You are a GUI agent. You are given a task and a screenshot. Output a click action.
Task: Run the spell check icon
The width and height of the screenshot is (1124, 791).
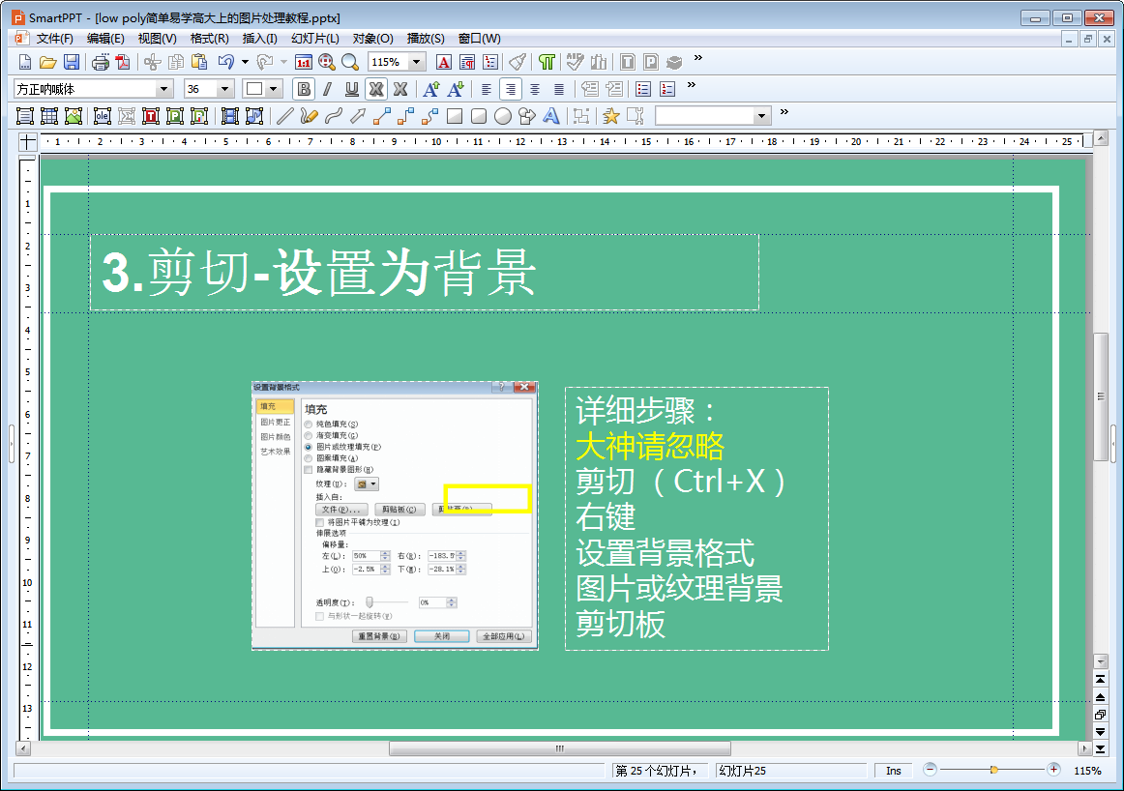575,62
